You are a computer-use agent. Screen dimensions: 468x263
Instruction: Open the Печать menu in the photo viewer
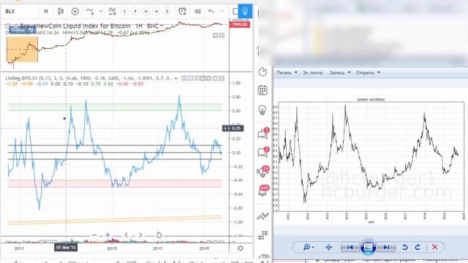(x=284, y=72)
